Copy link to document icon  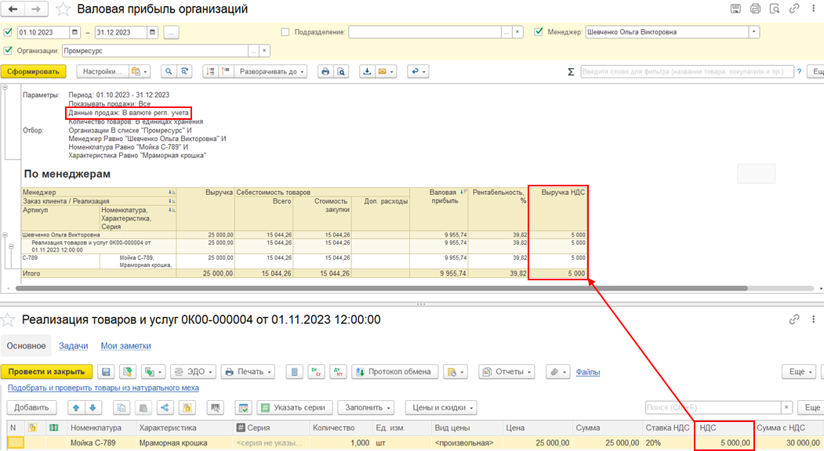click(x=793, y=319)
